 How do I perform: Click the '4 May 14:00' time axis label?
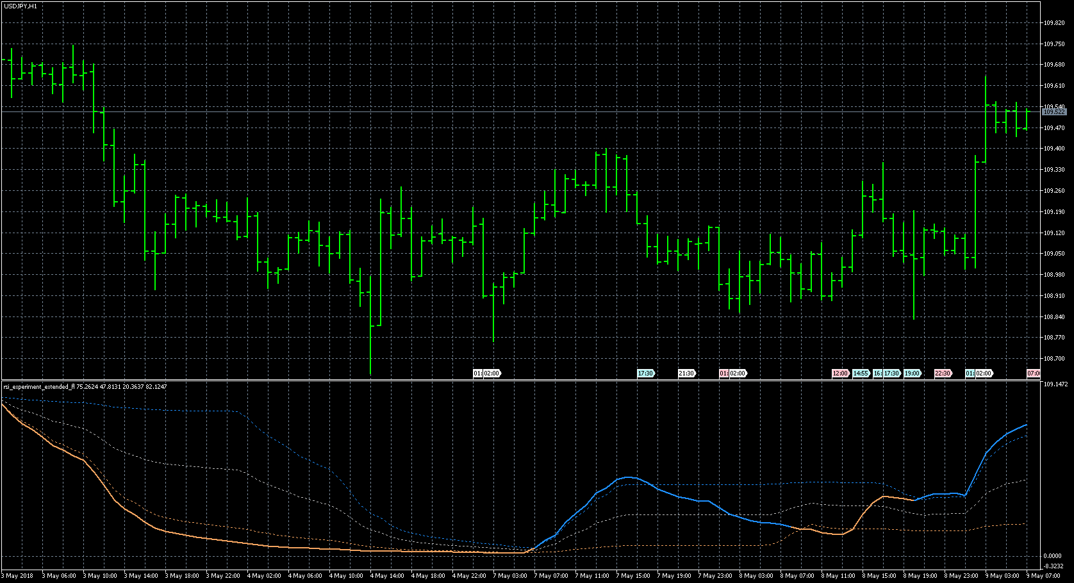(x=388, y=576)
